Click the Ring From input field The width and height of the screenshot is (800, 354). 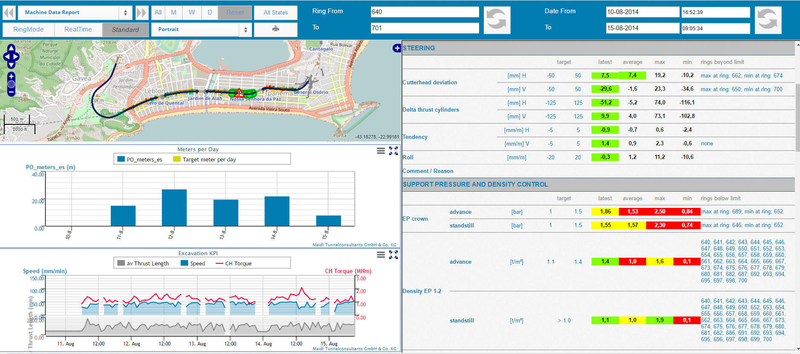[425, 12]
